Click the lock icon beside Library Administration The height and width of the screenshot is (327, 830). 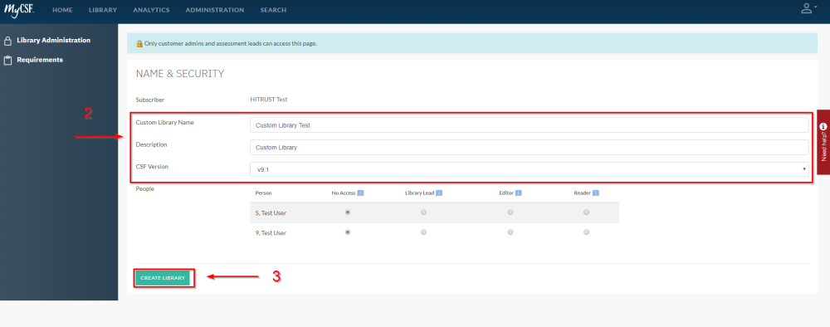[8, 41]
